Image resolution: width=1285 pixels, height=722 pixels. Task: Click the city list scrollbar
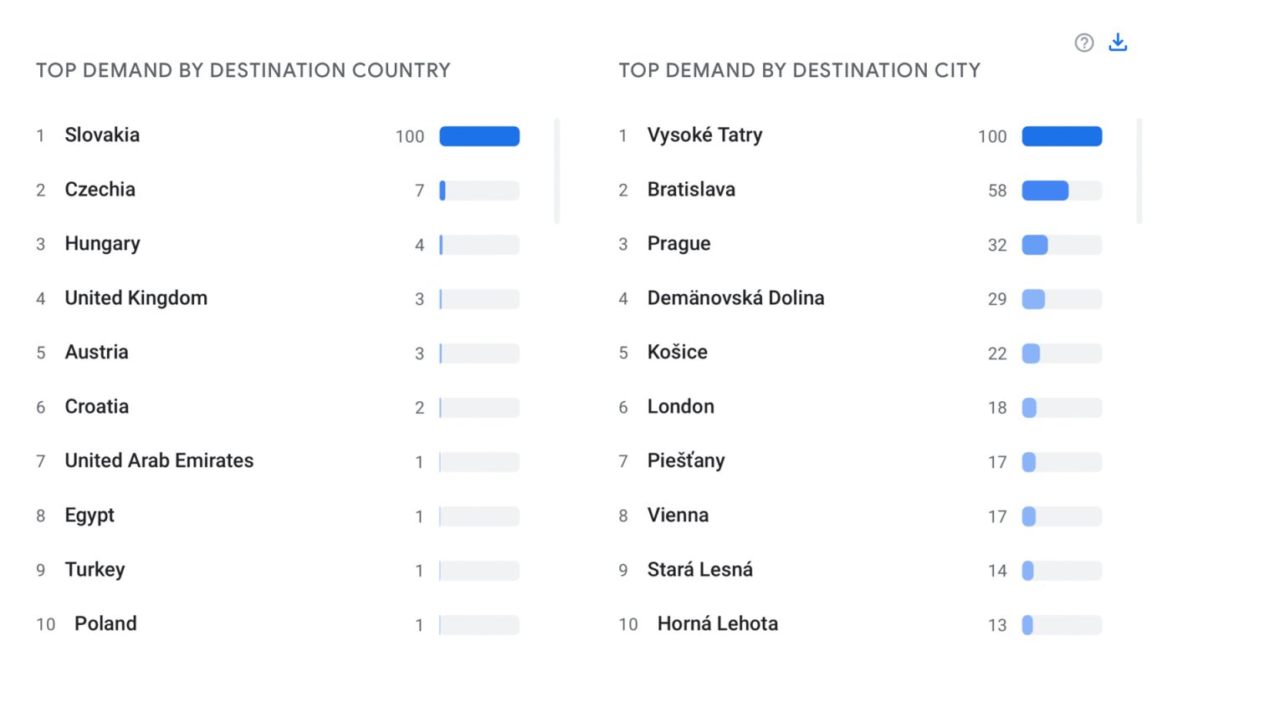[x=1139, y=171]
